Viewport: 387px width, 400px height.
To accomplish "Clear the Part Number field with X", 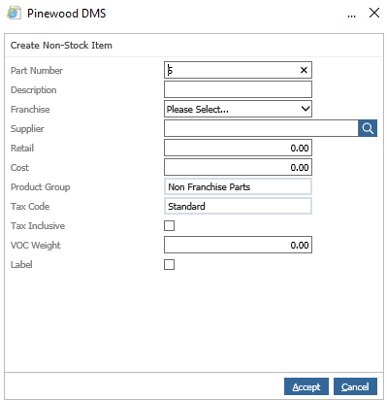I will point(304,70).
